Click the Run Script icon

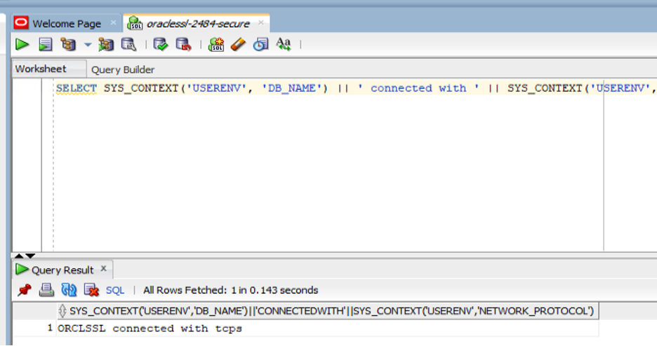(x=45, y=45)
